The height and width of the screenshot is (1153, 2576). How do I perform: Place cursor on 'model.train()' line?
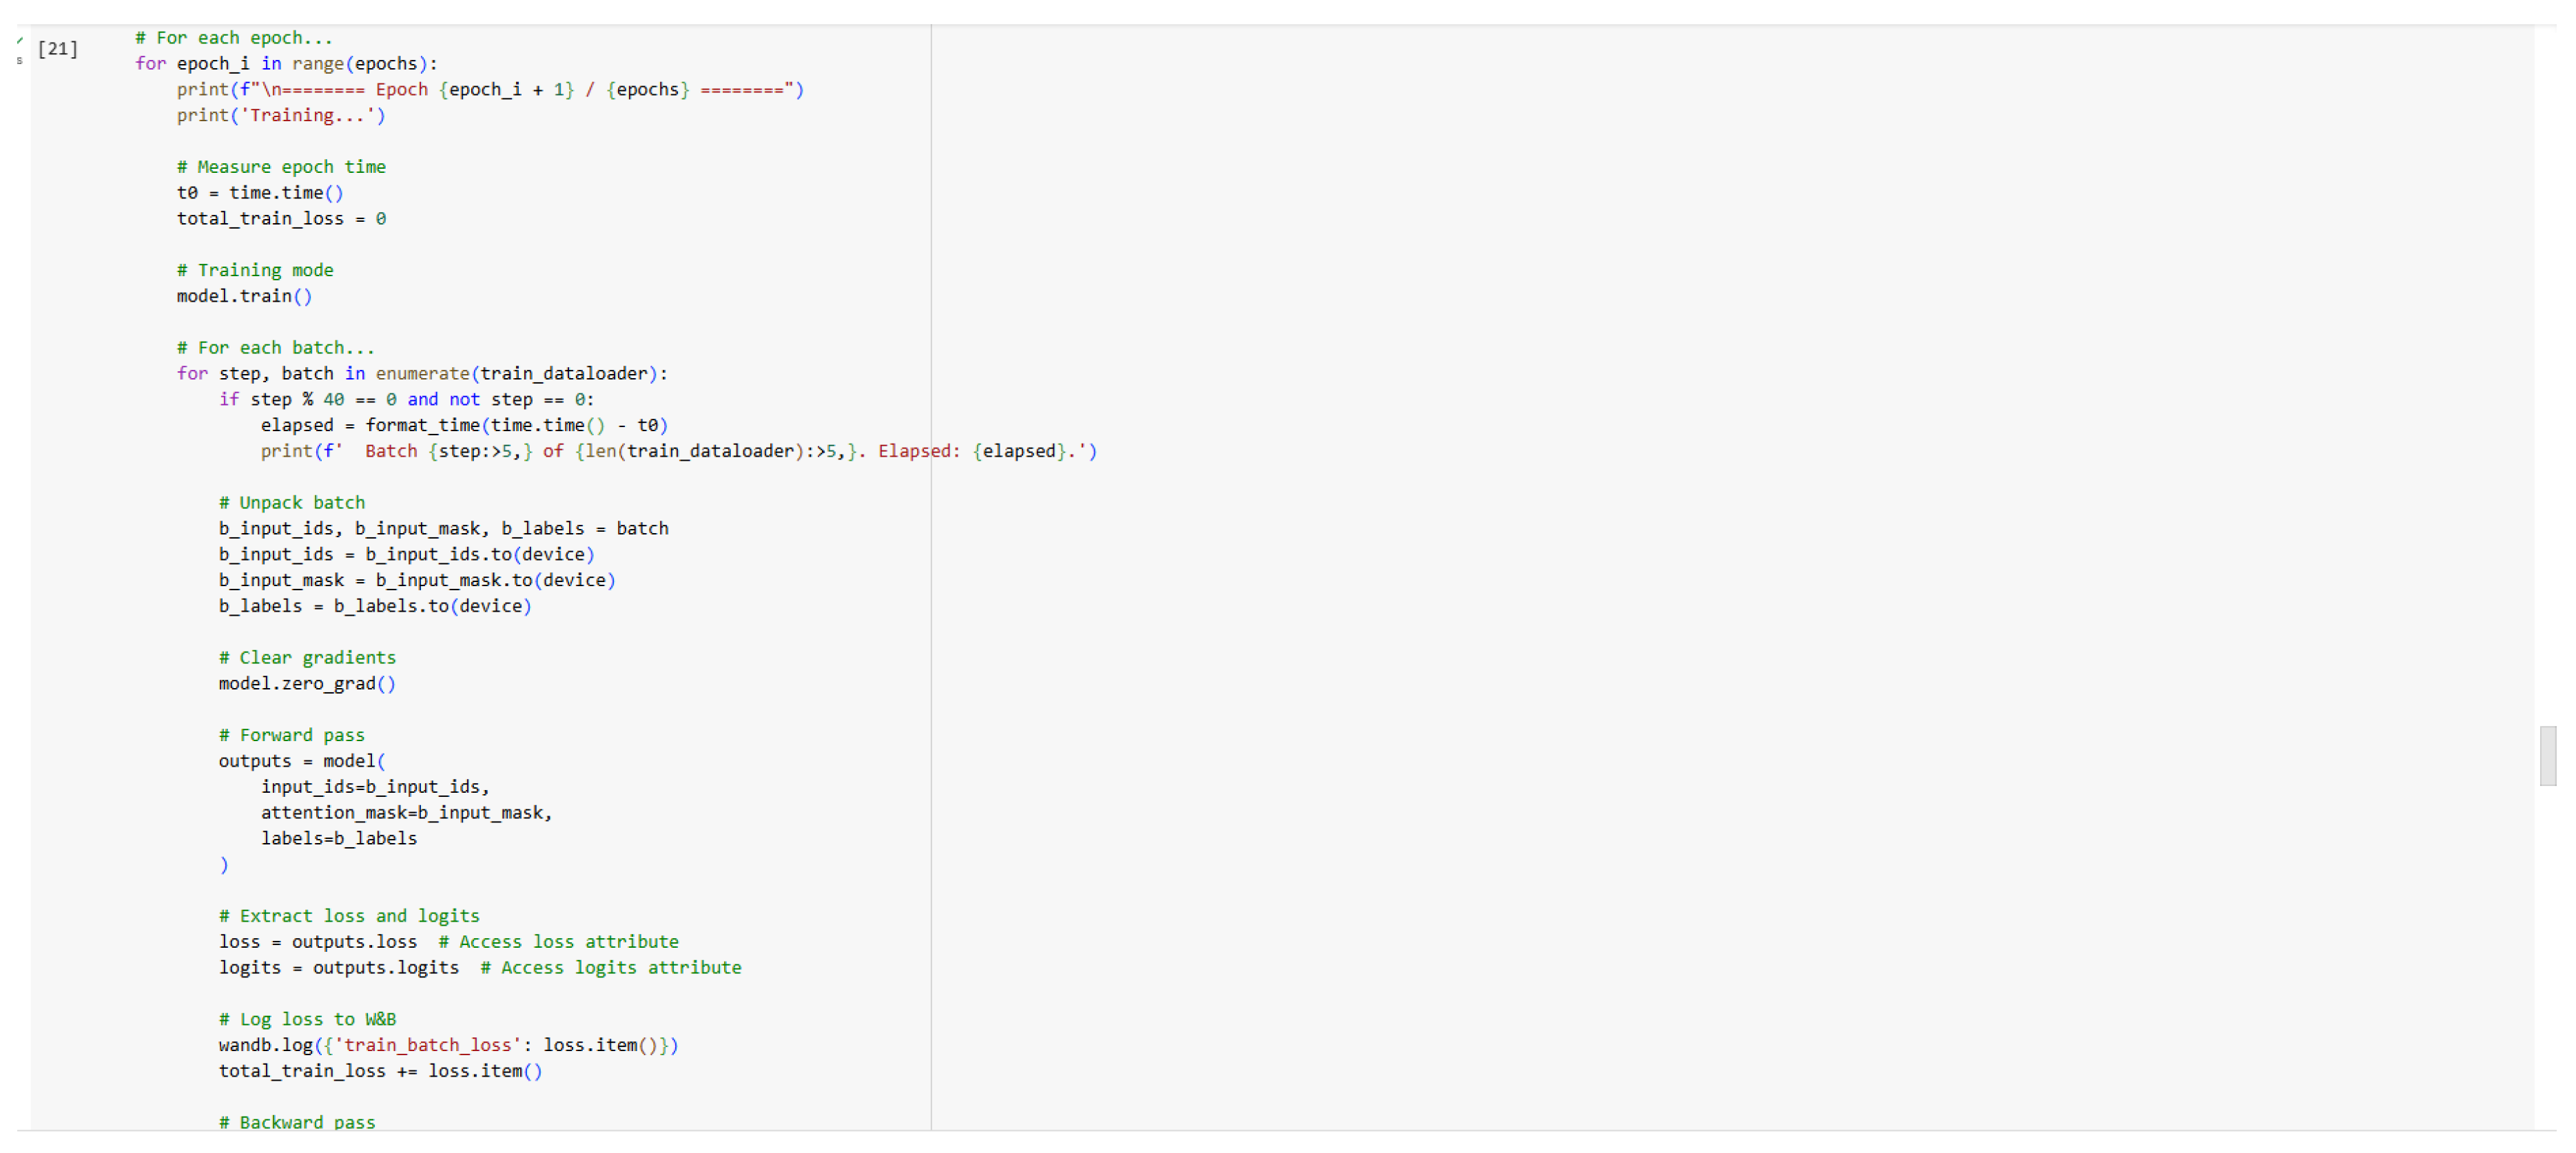click(x=244, y=296)
